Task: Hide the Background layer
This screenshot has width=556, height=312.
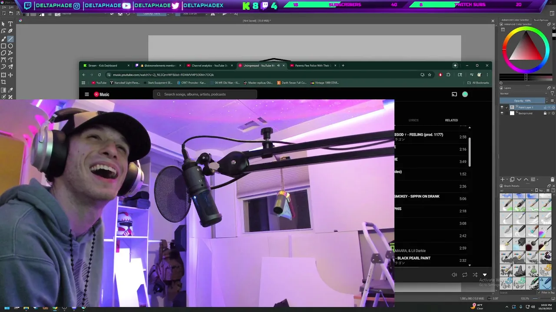Action: click(502, 113)
